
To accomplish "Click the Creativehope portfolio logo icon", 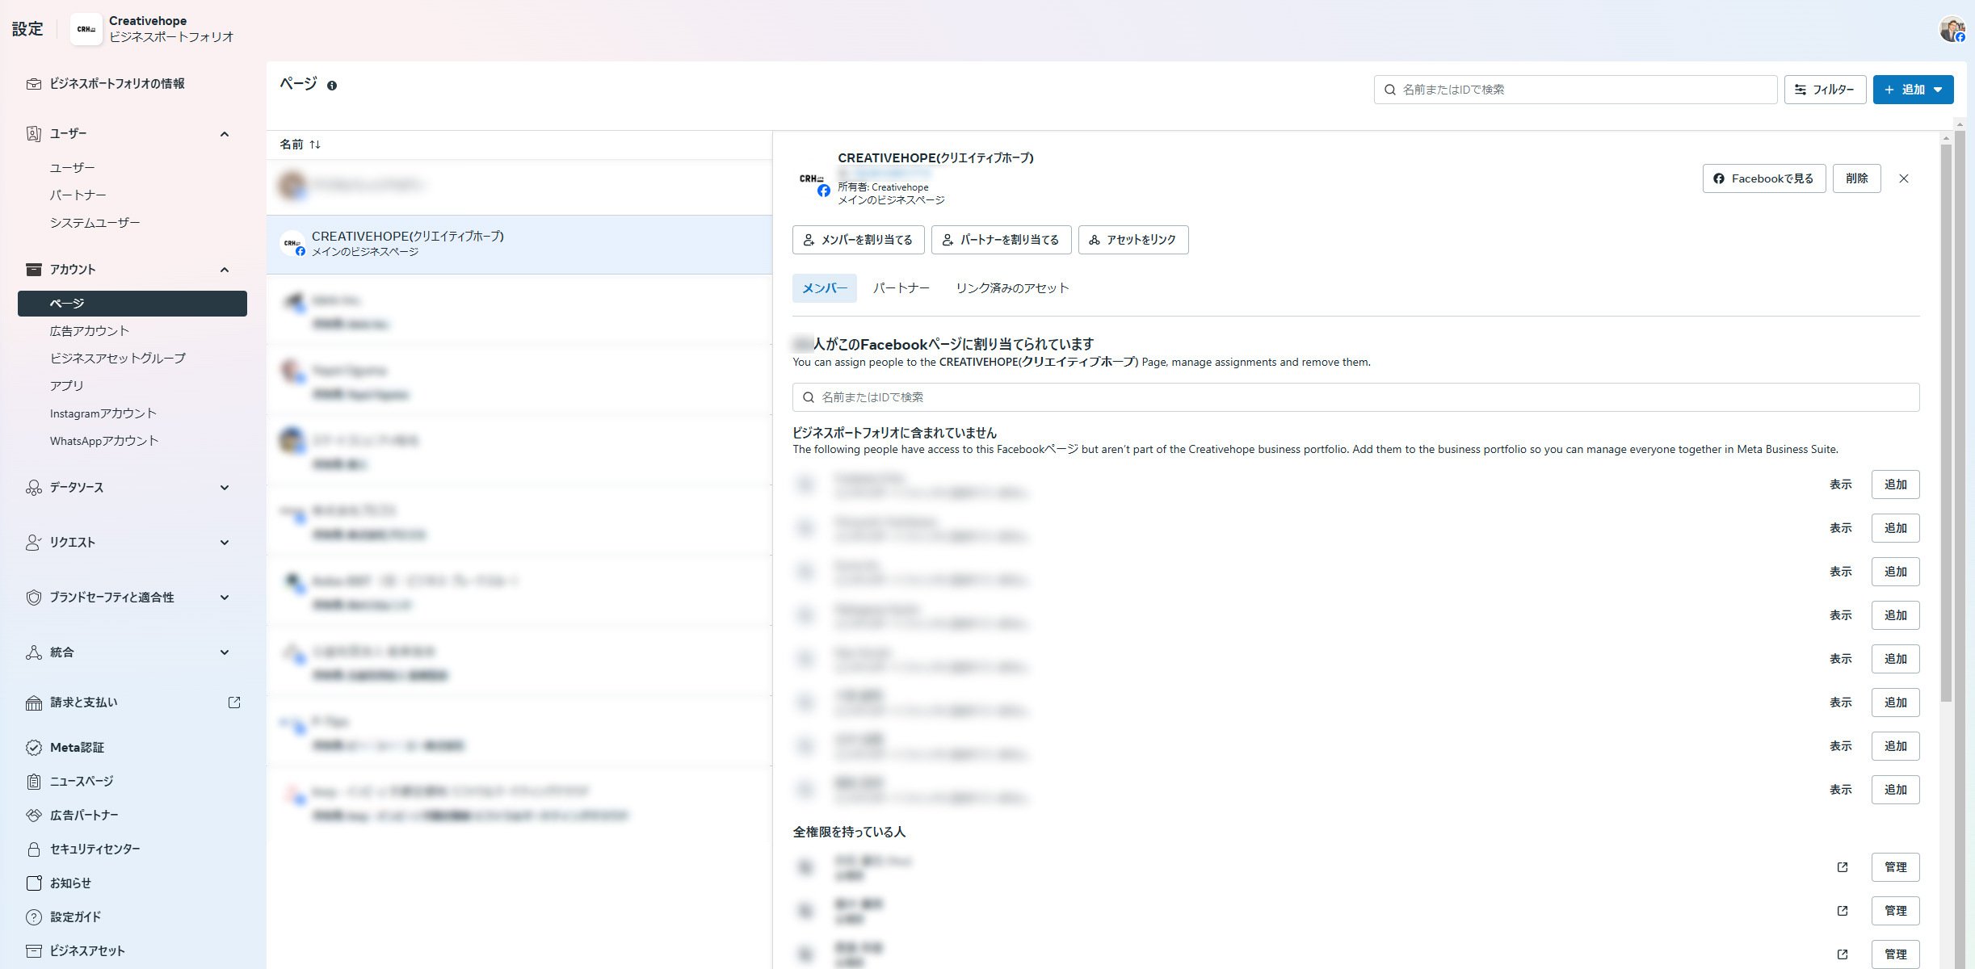I will click(86, 29).
